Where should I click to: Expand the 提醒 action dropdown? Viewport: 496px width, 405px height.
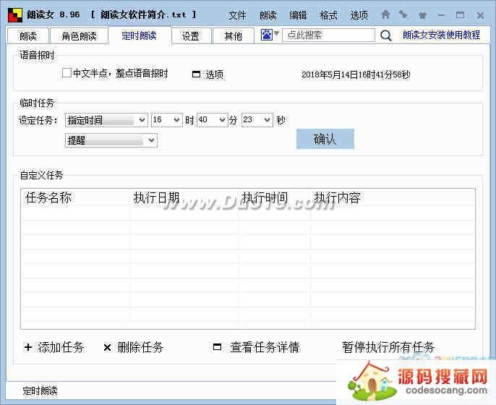click(150, 140)
